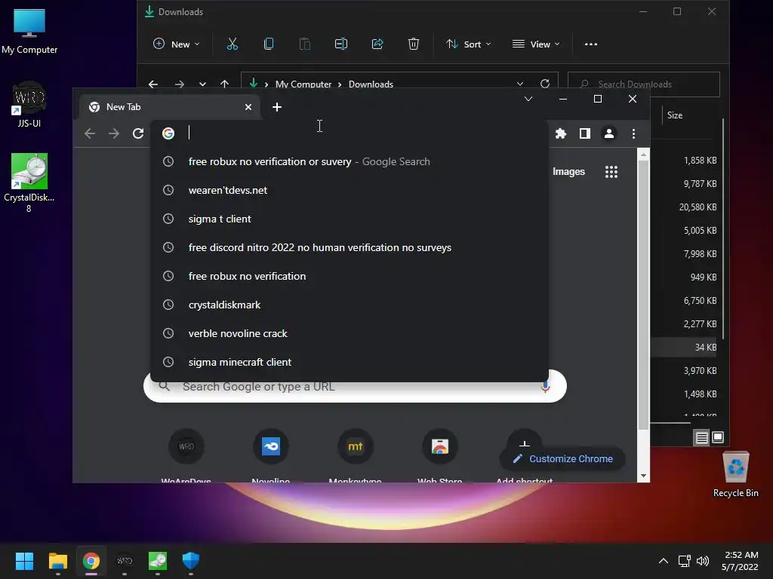The width and height of the screenshot is (773, 579).
Task: Open the Recycle Bin desktop icon
Action: [x=735, y=474]
